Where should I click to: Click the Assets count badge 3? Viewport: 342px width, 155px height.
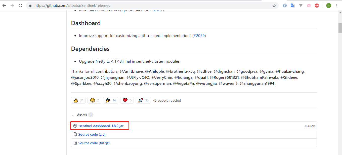tap(91, 115)
